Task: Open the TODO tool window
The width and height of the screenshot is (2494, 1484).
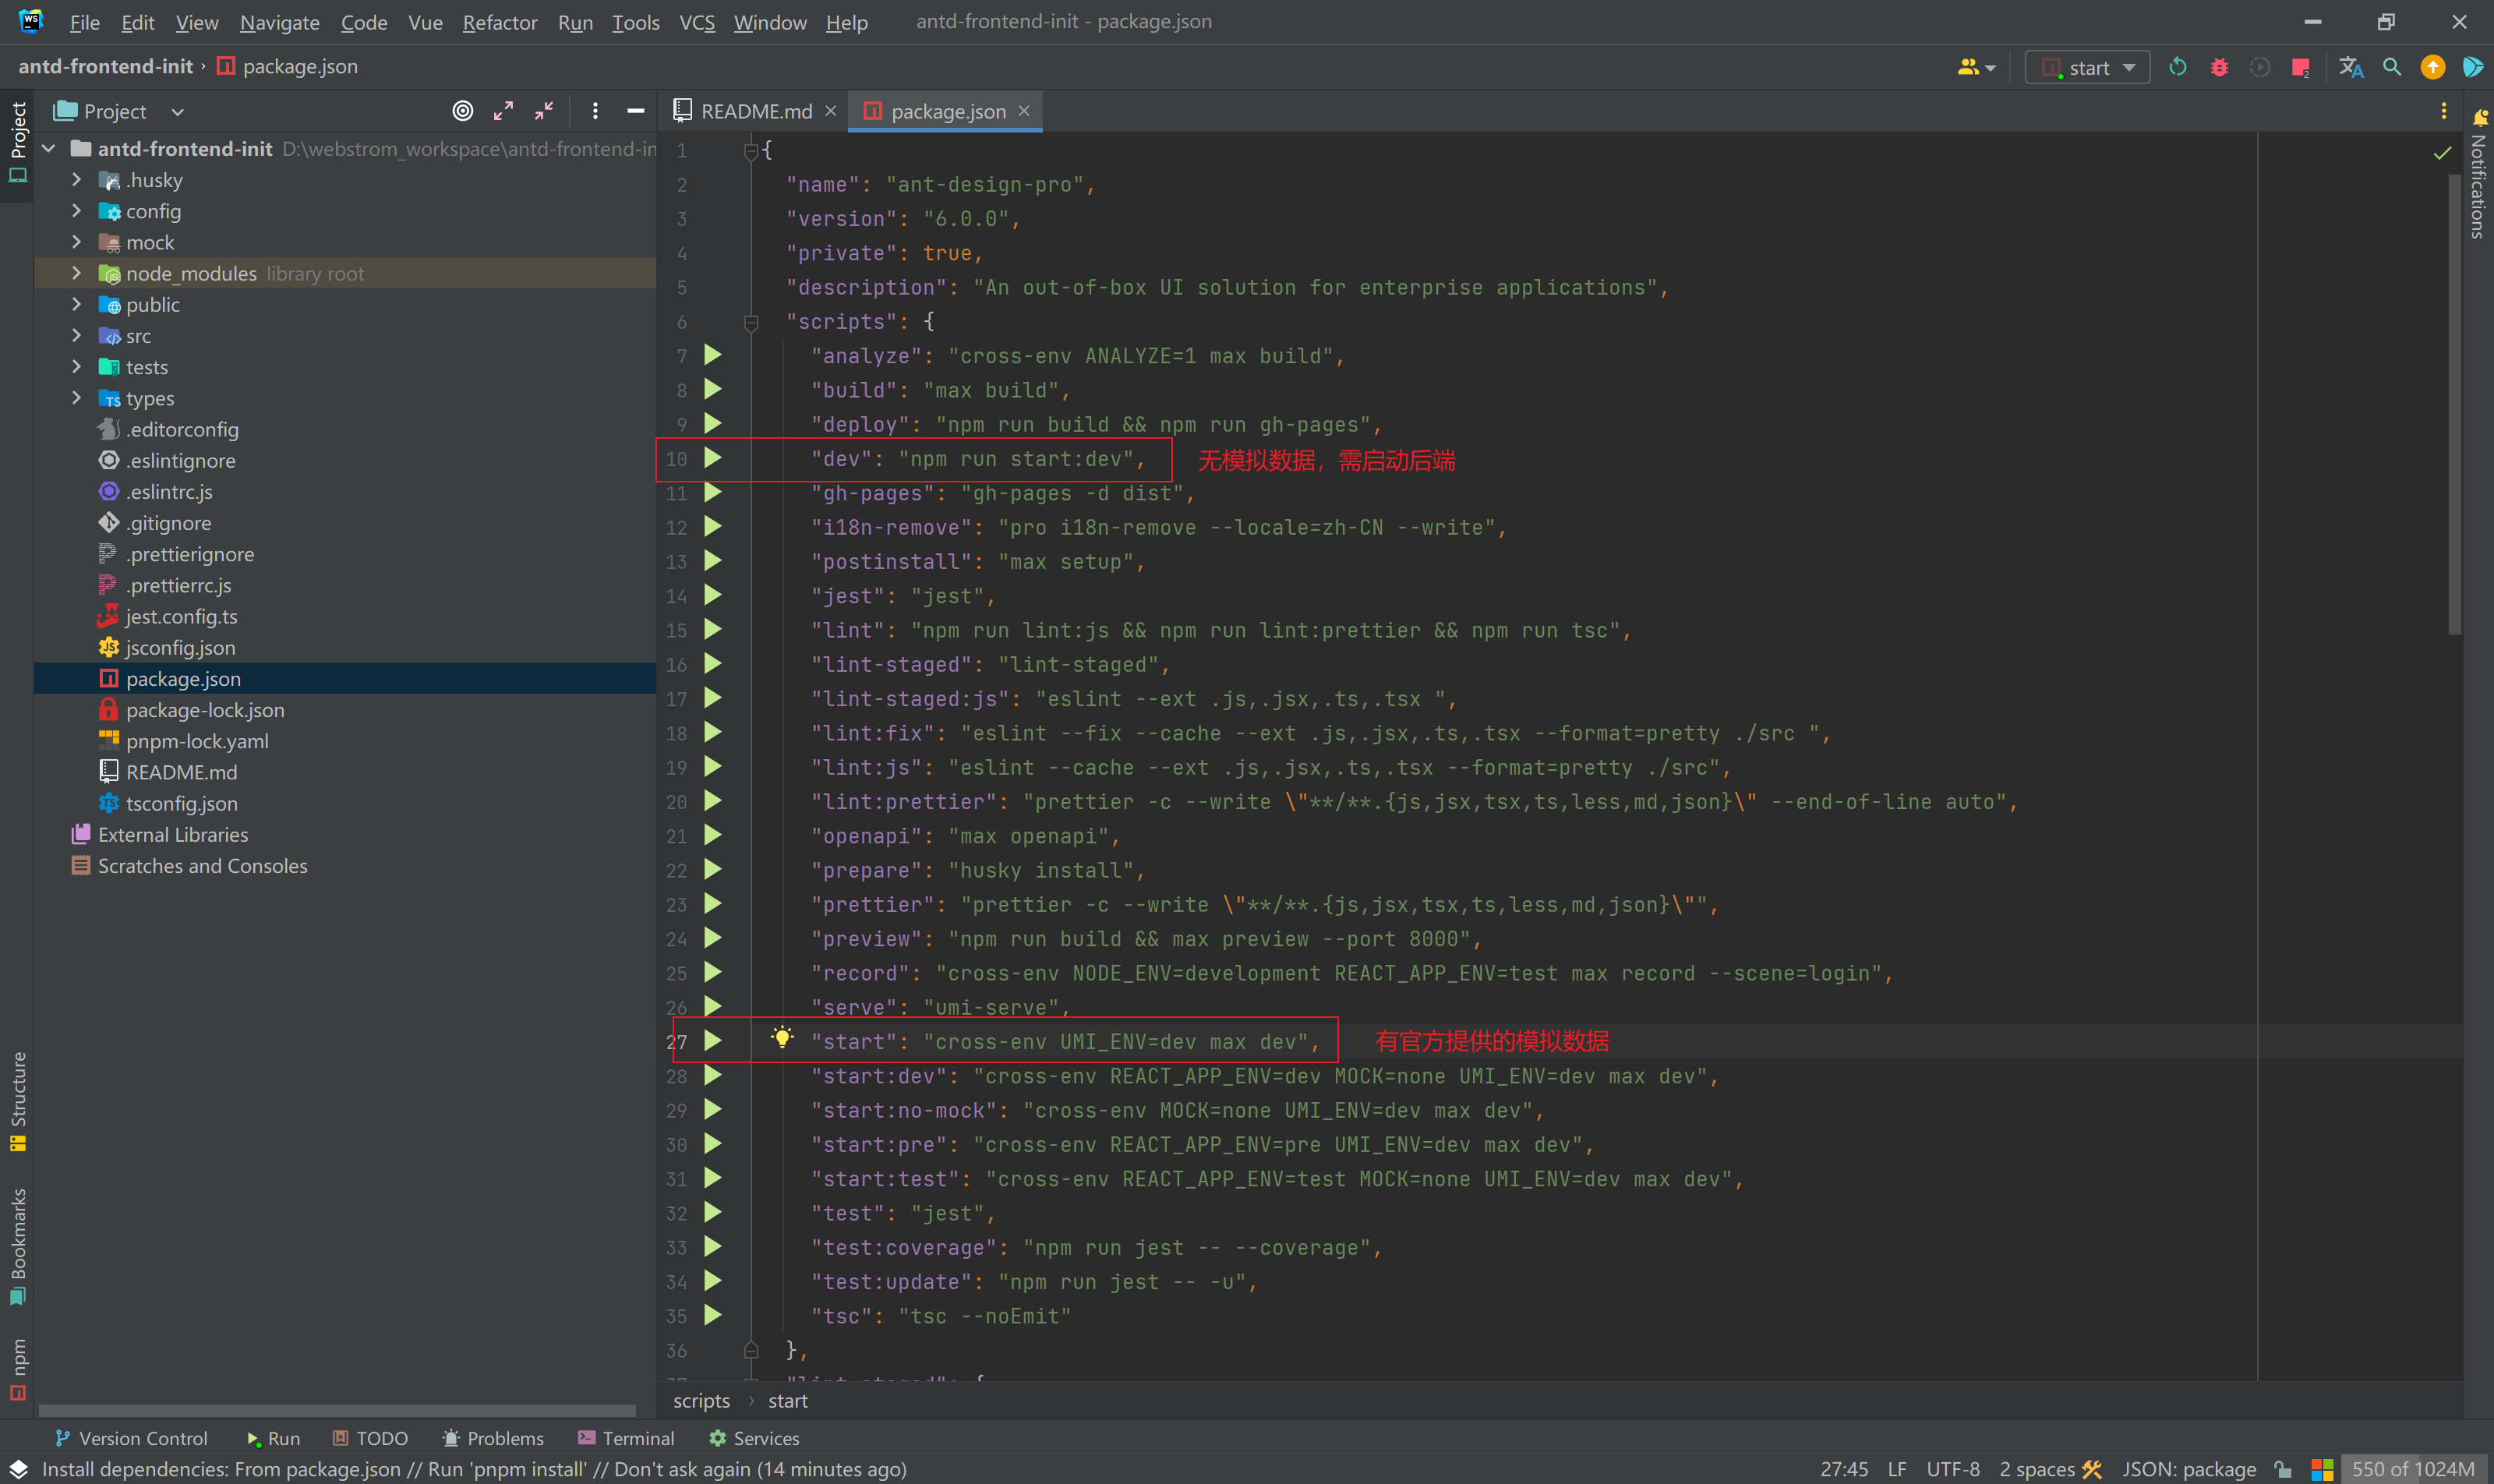Action: click(x=370, y=1438)
